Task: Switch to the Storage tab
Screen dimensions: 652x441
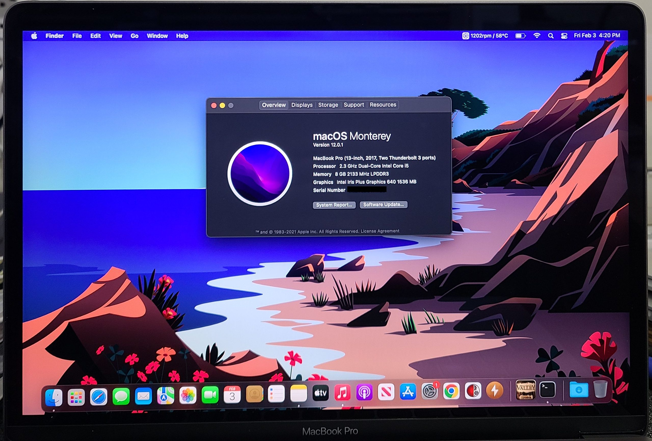Action: (x=328, y=105)
